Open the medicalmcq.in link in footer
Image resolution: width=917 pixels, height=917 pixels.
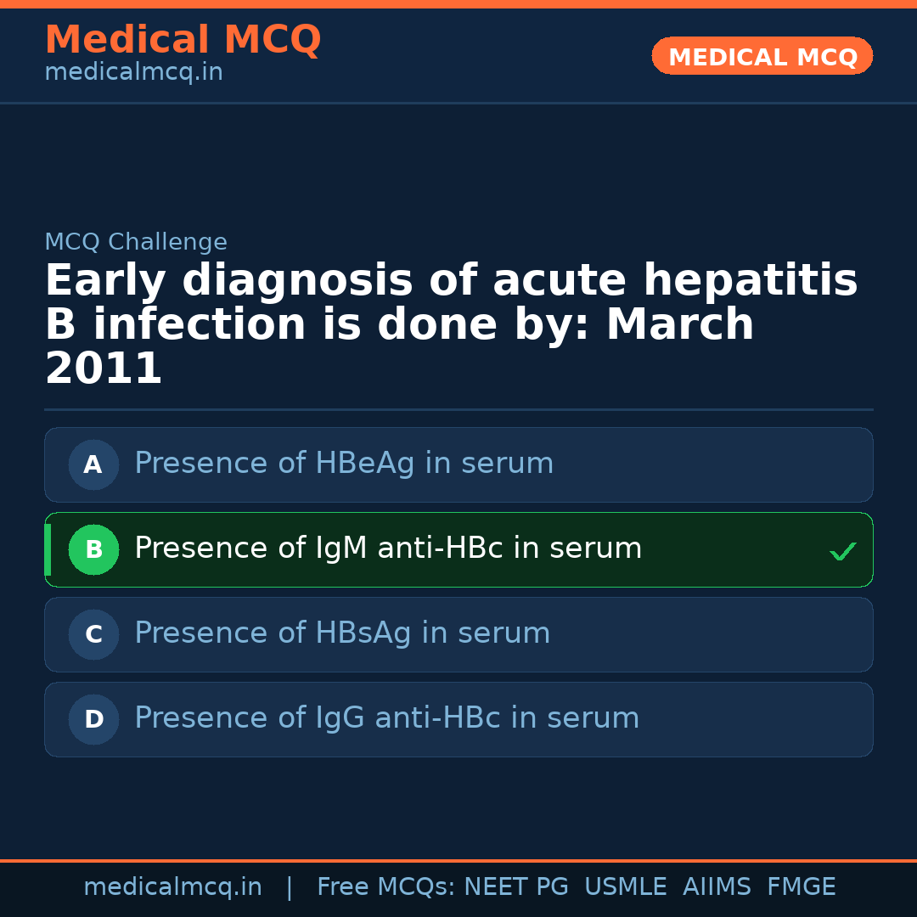click(172, 887)
